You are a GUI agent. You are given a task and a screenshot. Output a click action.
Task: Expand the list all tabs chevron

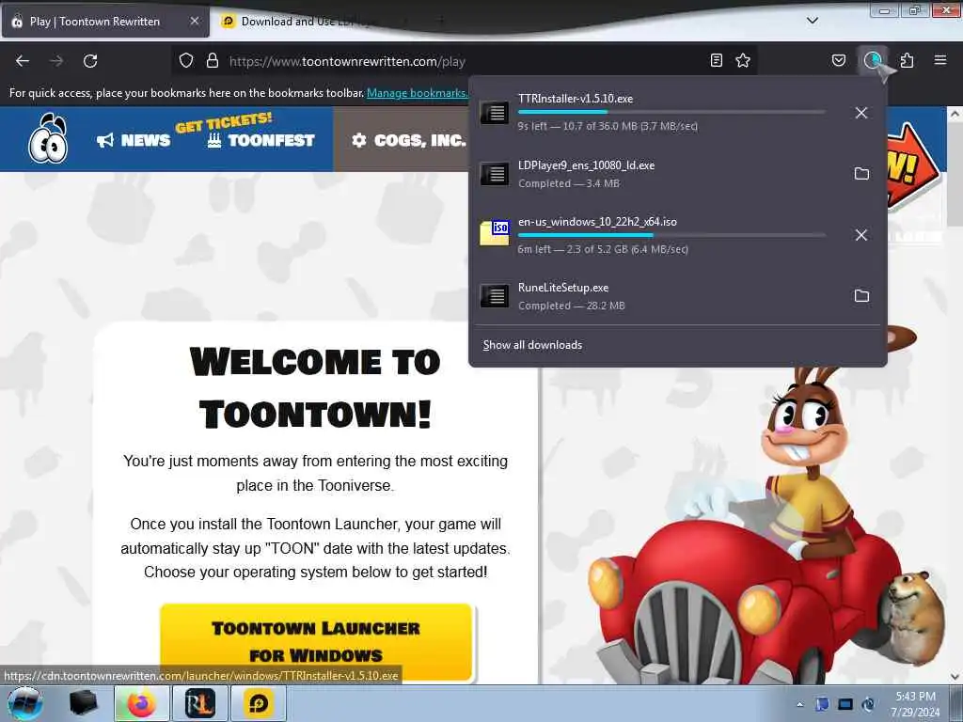pyautogui.click(x=812, y=21)
